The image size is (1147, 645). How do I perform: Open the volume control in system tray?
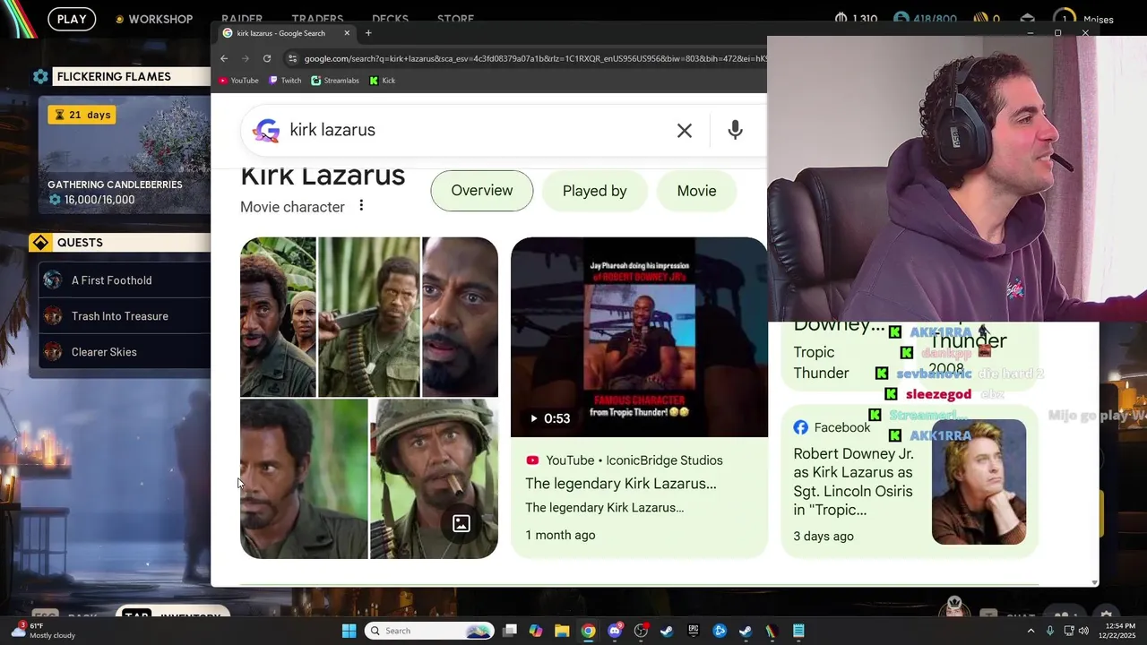click(x=1083, y=631)
